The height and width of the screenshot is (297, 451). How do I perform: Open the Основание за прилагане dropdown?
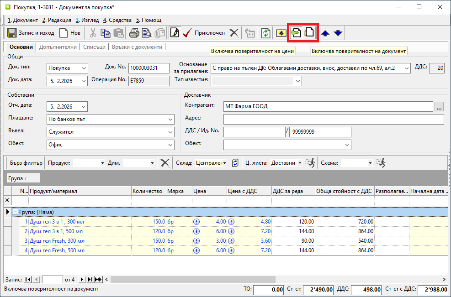407,68
